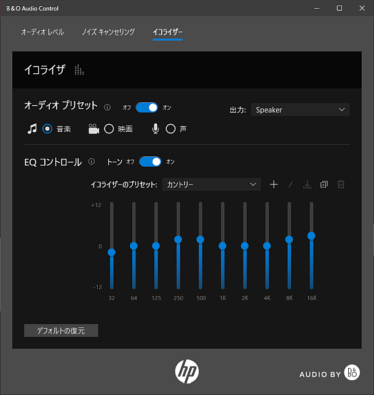This screenshot has width=374, height=395.
Task: Switch to the ノイズ キャンセリング tab
Action: 108,32
